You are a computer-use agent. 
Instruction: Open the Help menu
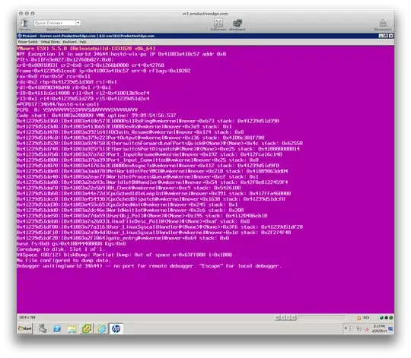83,42
